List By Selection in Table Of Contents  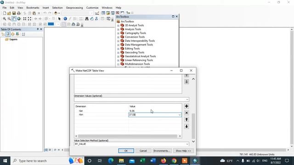[17, 34]
